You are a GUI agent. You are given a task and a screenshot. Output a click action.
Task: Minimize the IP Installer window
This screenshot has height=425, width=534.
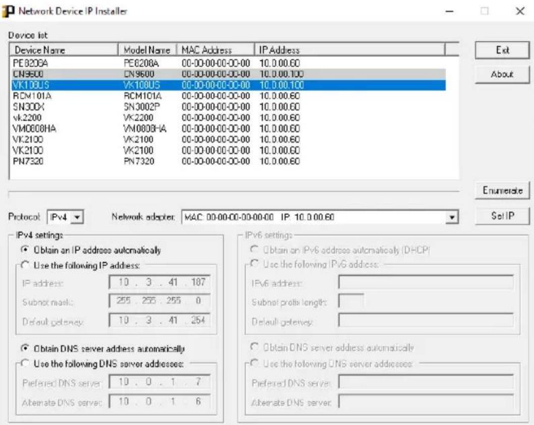450,11
